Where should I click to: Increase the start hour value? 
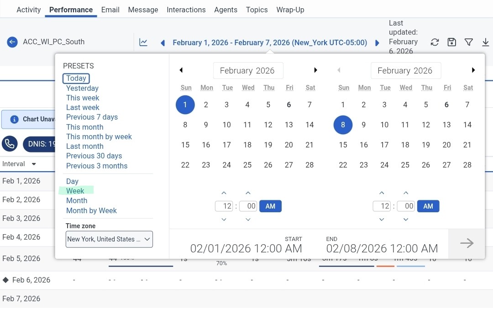tap(224, 193)
